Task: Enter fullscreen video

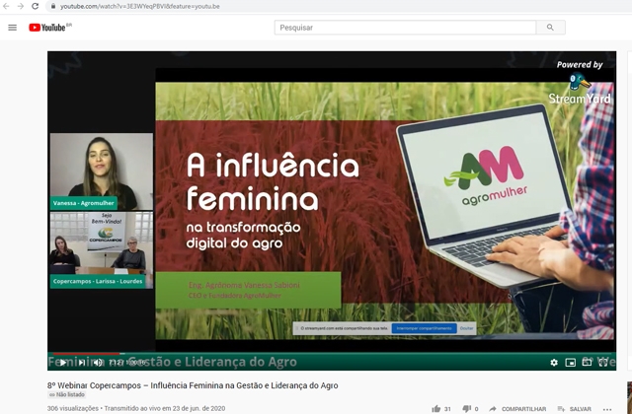Action: point(603,363)
